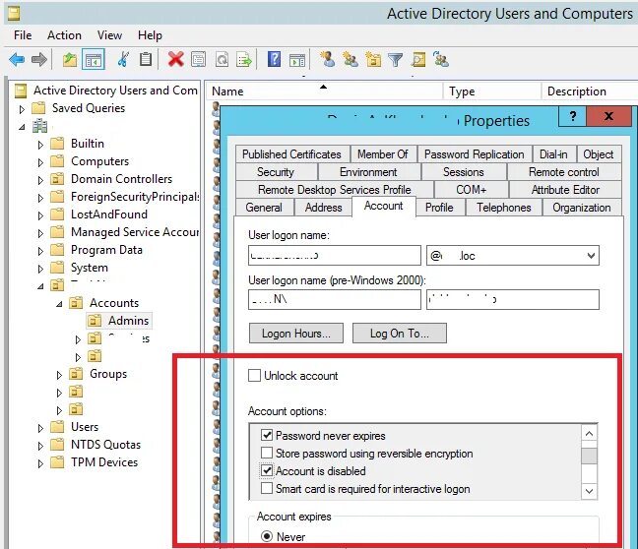Viewport: 638px width, 549px height.
Task: Open the File menu
Action: pos(23,35)
